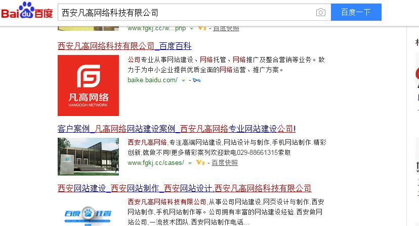Open 西安凡高网络科技有限公司_百度百科 link
The width and height of the screenshot is (419, 226).
click(124, 46)
